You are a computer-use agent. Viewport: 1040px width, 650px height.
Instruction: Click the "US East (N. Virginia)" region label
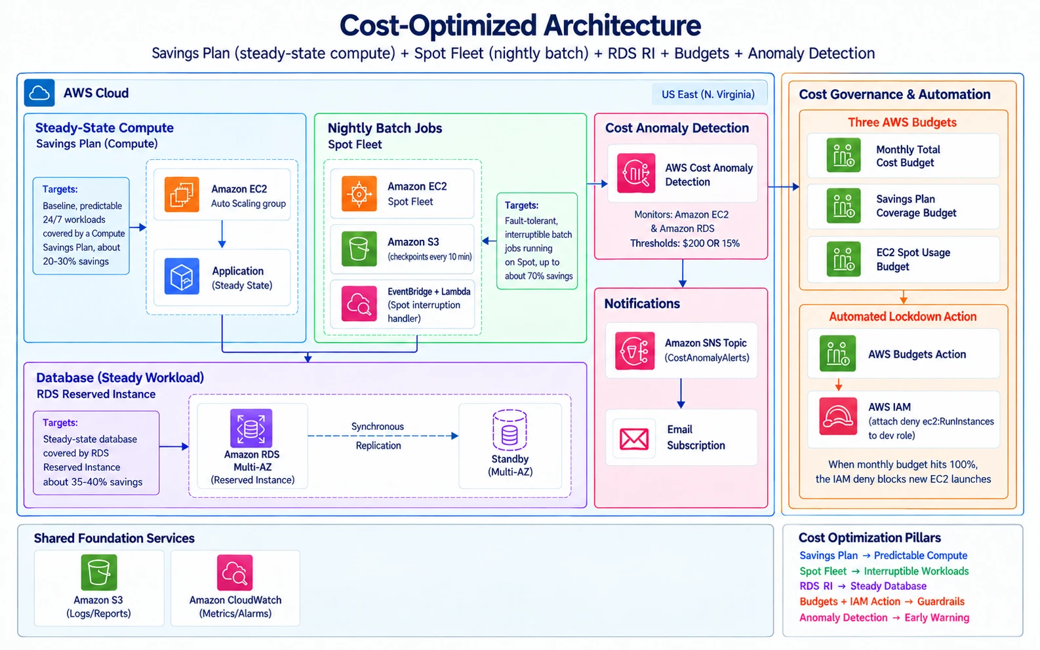pos(708,94)
